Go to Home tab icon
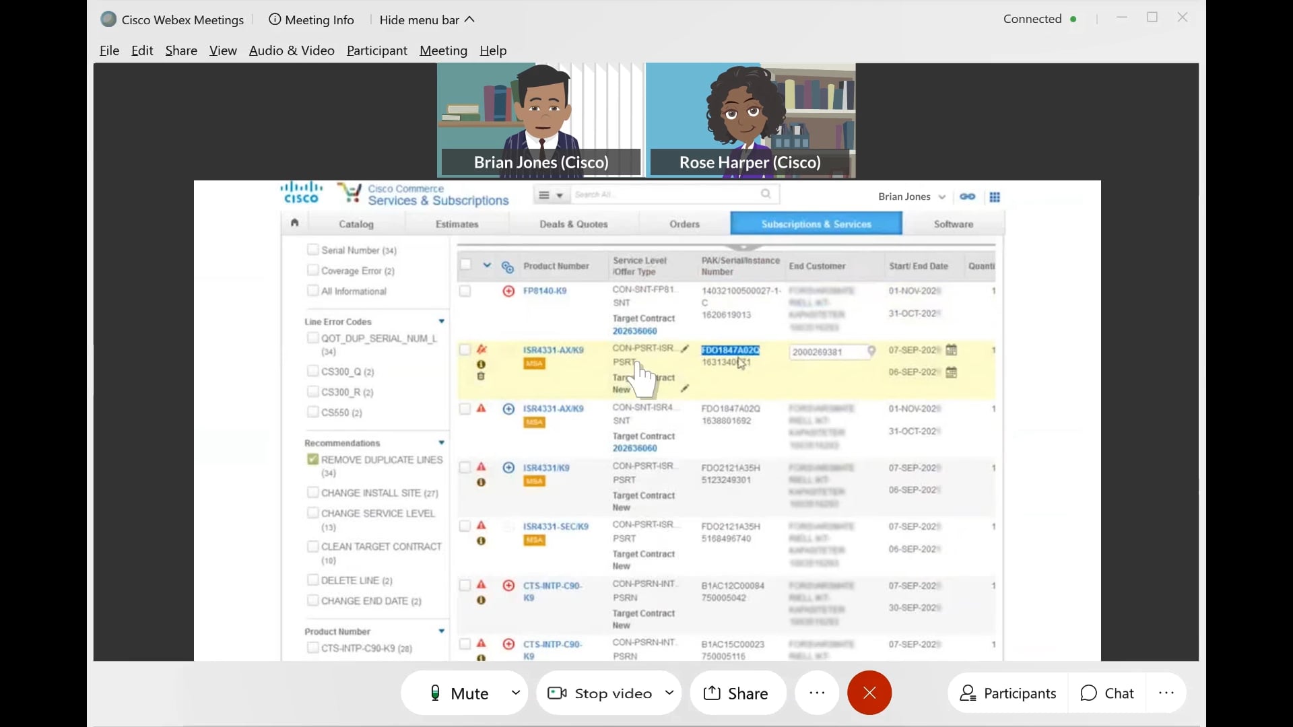Screen dimensions: 1293x727 tap(294, 223)
